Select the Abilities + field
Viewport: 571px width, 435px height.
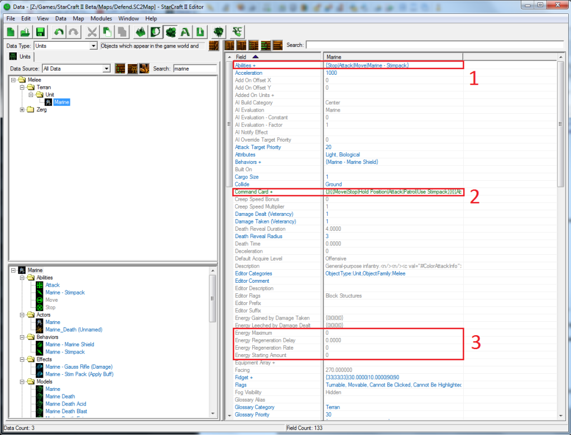click(x=348, y=65)
